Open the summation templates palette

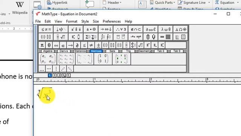(91, 37)
